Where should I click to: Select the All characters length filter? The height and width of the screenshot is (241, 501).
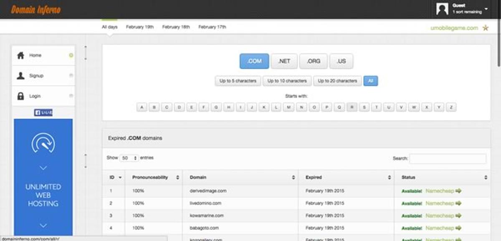[x=370, y=81]
